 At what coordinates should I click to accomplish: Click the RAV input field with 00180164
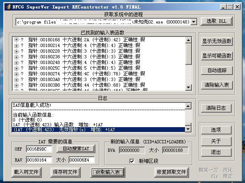pyautogui.click(x=39, y=160)
